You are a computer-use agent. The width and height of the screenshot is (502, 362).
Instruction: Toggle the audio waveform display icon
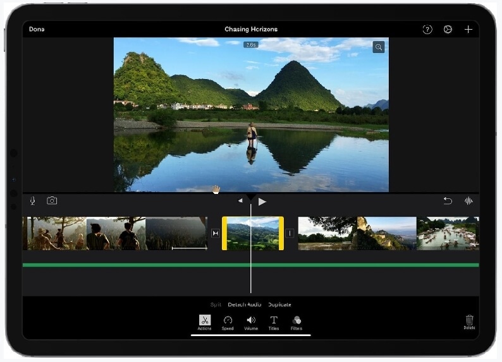point(468,201)
